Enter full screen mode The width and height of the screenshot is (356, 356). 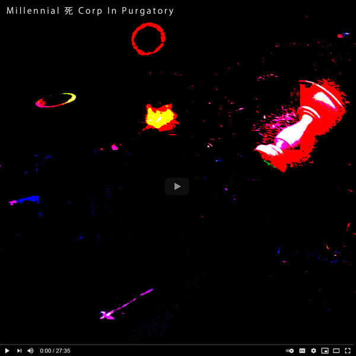pyautogui.click(x=348, y=351)
